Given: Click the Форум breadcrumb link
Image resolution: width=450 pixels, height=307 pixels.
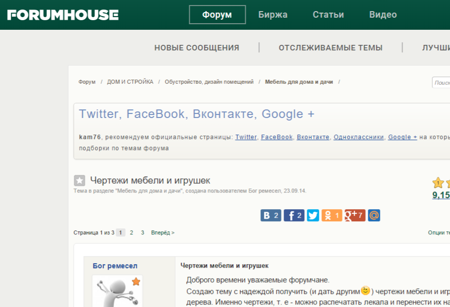Looking at the screenshot, I should [87, 82].
